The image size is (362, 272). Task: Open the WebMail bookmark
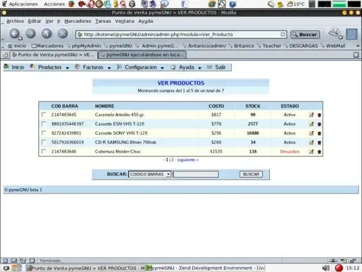coord(333,46)
